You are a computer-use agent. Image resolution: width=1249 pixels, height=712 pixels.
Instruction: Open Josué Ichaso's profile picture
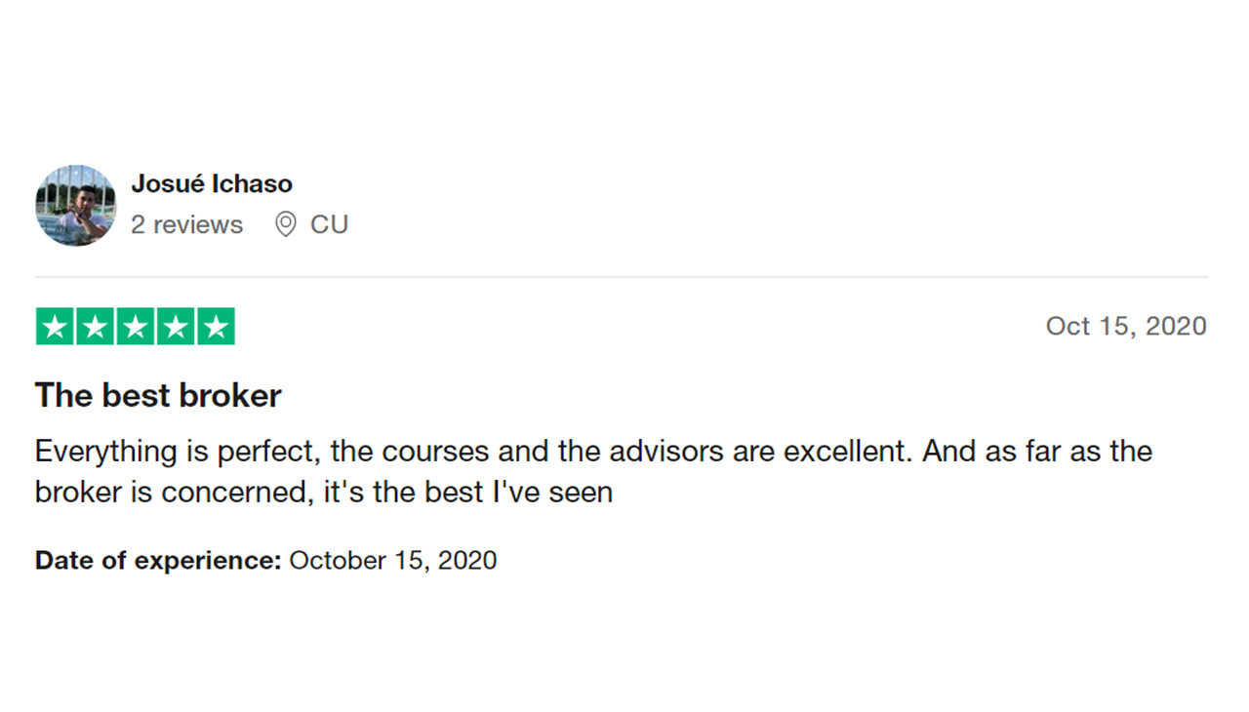pos(76,205)
